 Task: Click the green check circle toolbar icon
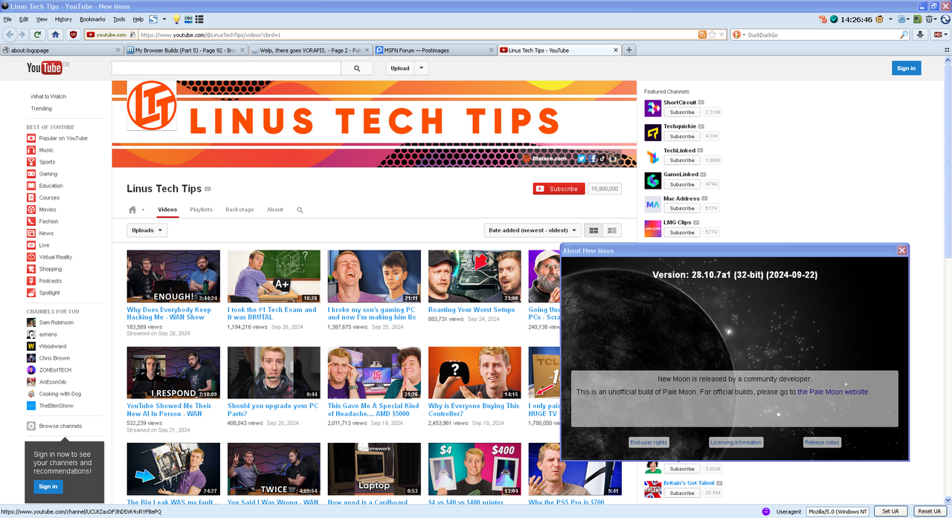834,19
